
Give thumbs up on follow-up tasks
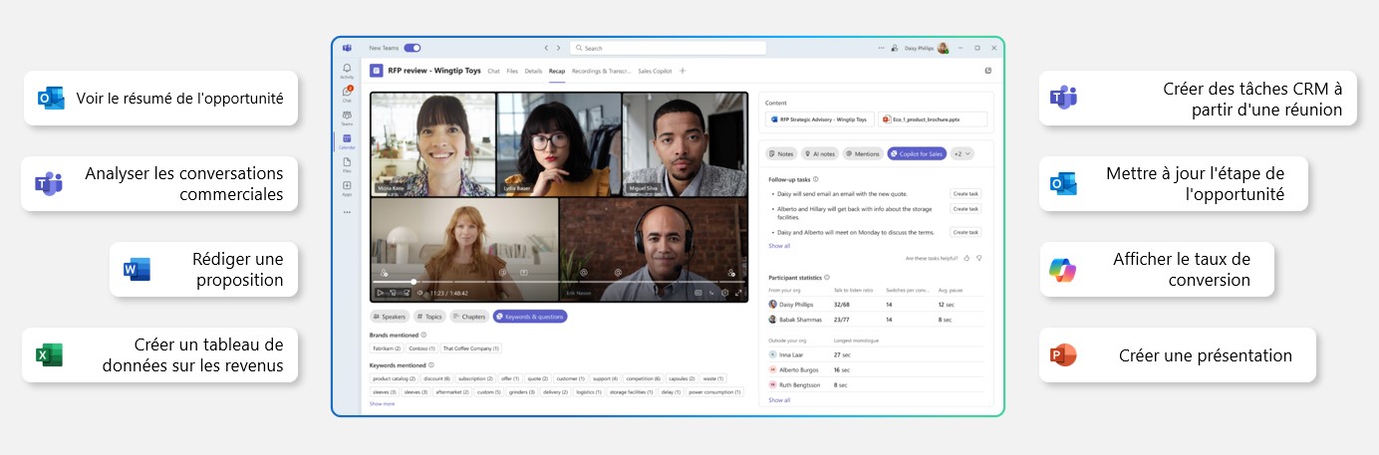click(966, 258)
